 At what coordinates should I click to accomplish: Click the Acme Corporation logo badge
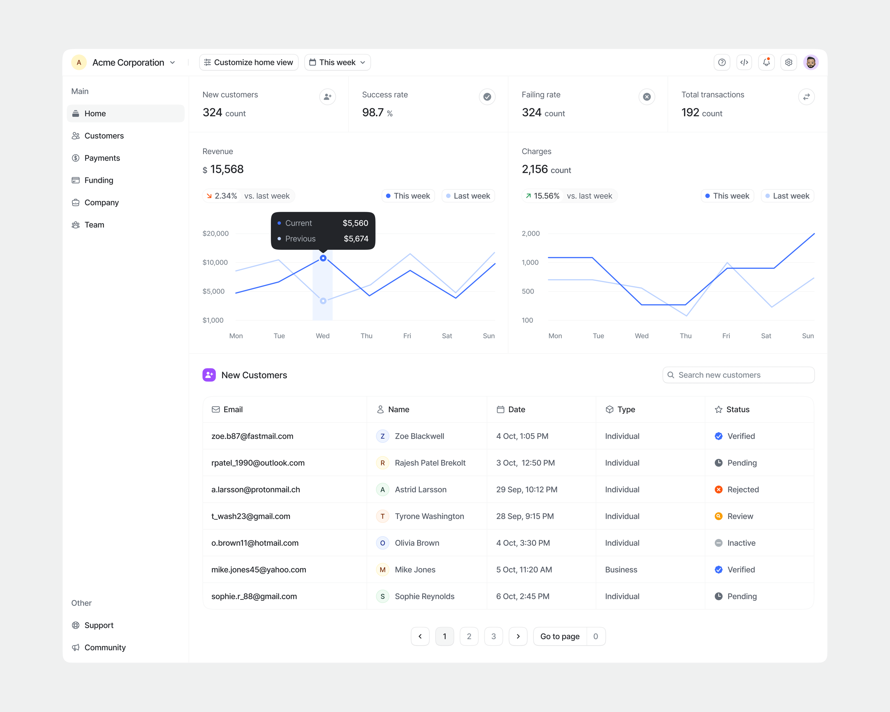(x=79, y=62)
